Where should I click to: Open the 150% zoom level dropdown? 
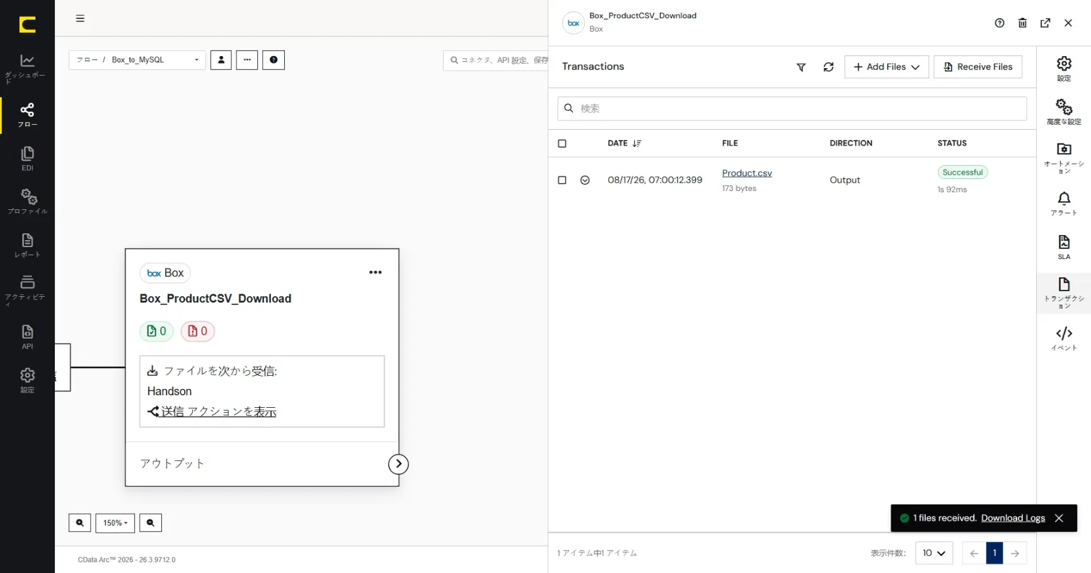pyautogui.click(x=115, y=523)
